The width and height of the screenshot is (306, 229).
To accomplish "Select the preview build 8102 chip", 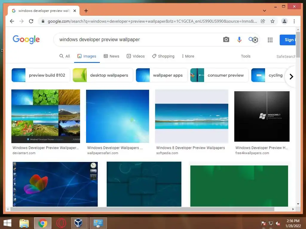I will coord(41,75).
